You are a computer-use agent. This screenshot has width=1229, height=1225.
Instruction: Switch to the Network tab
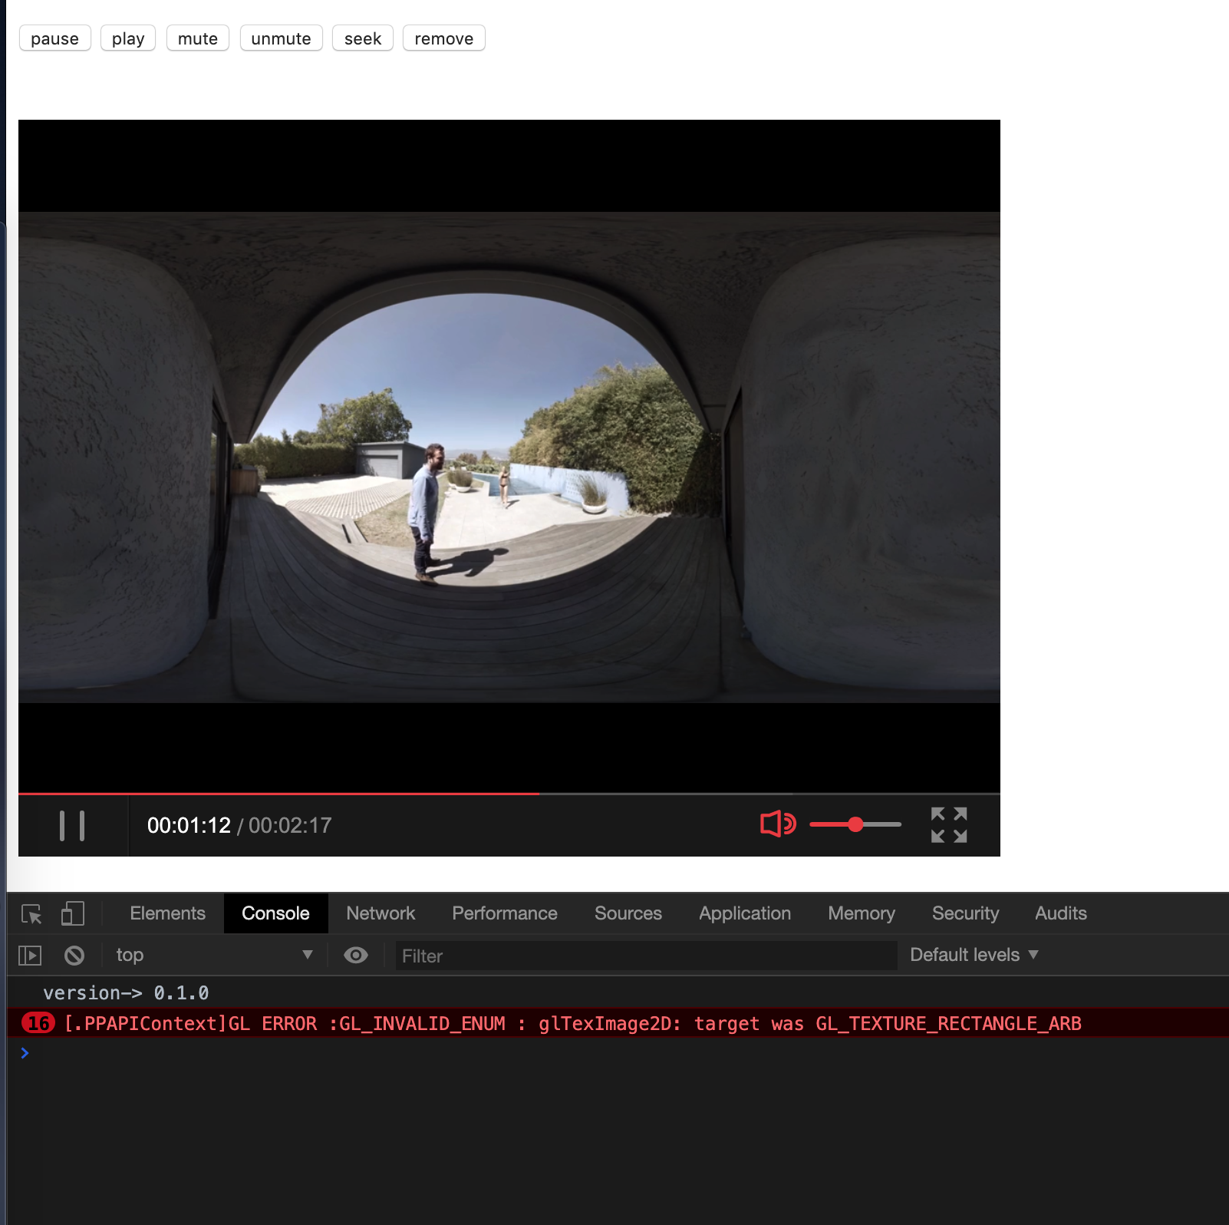click(x=381, y=913)
